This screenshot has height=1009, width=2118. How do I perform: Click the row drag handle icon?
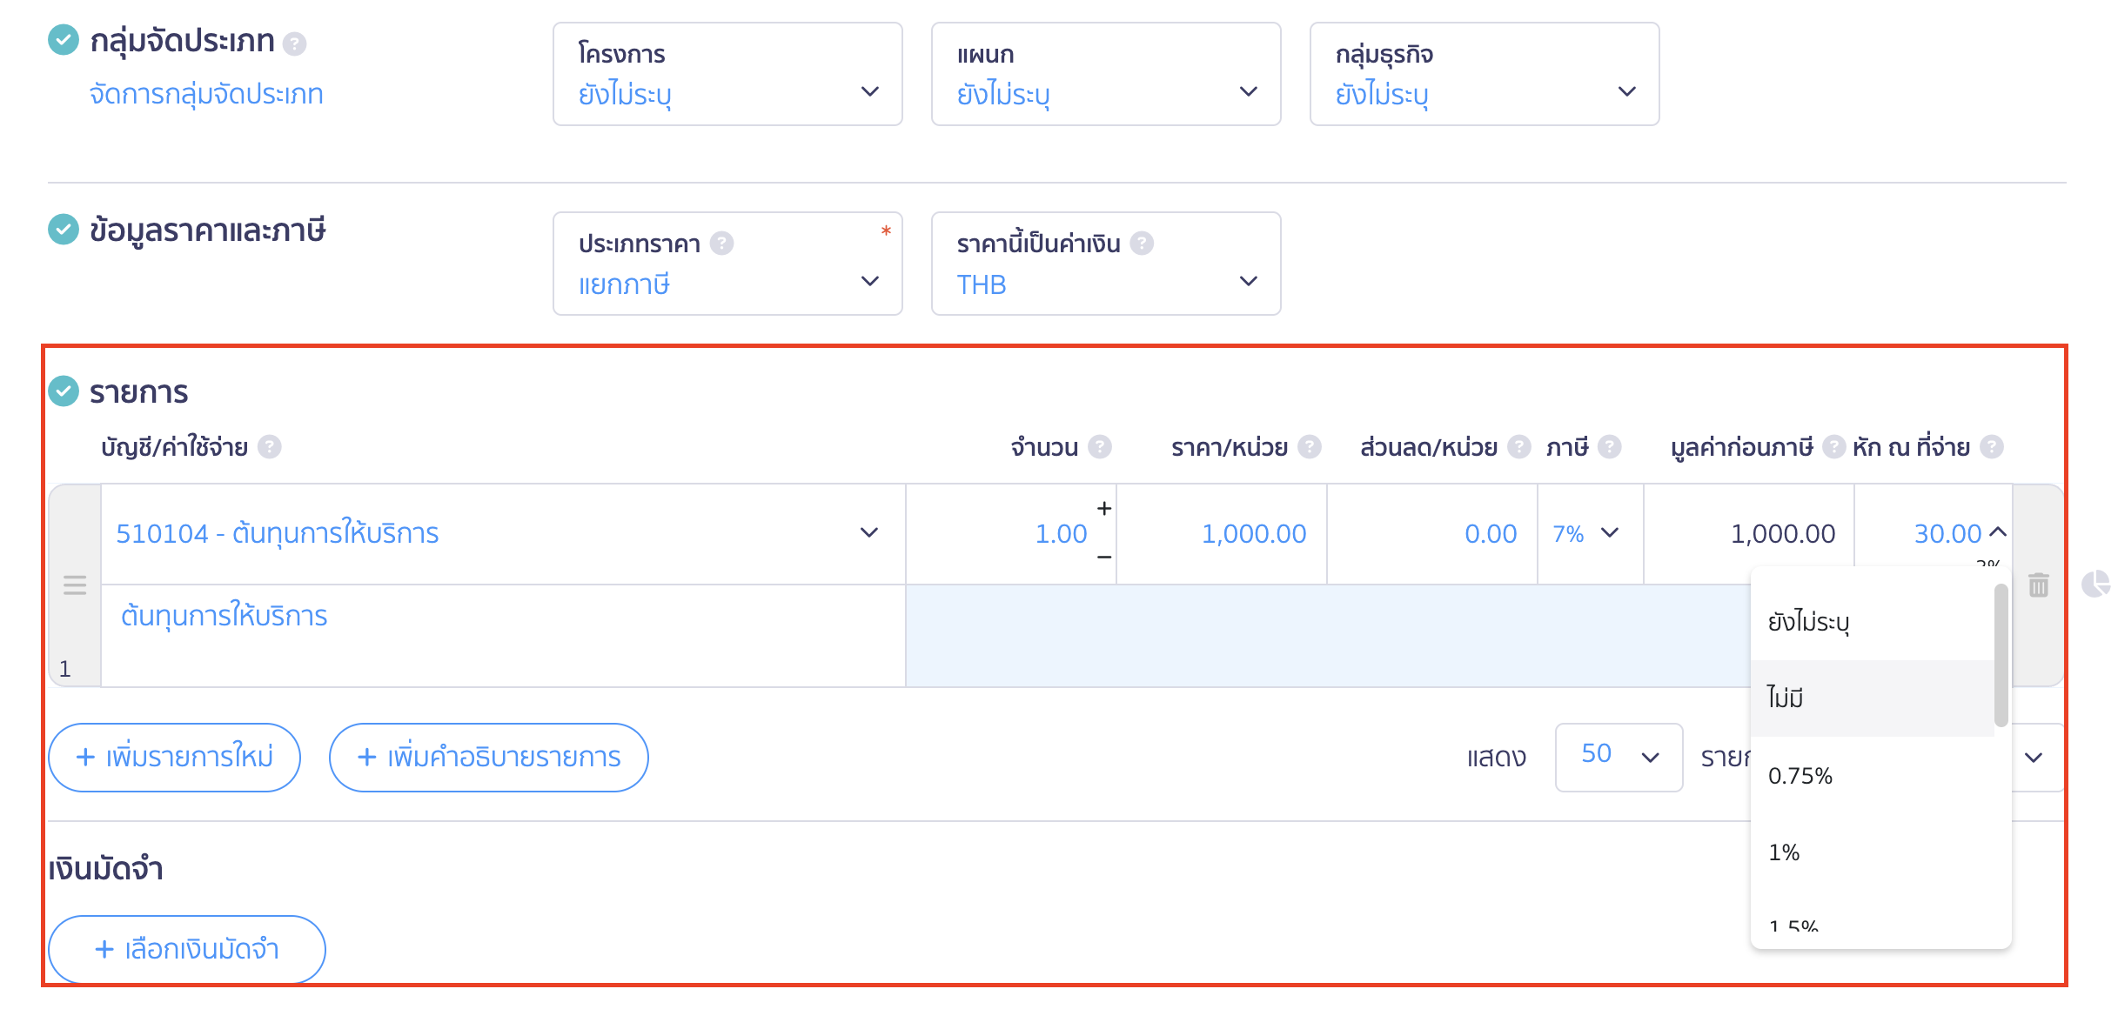75,585
